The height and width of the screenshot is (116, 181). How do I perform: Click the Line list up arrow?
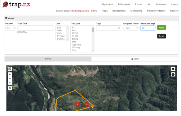(67, 27)
